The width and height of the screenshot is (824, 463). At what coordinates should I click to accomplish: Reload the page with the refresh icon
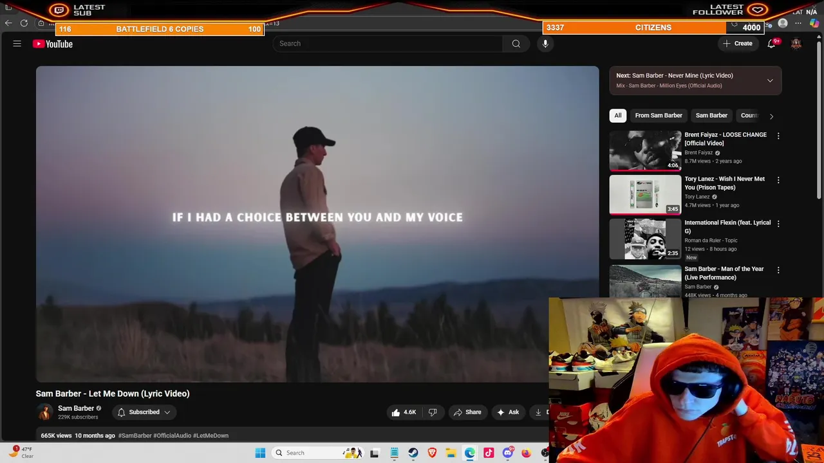point(24,23)
